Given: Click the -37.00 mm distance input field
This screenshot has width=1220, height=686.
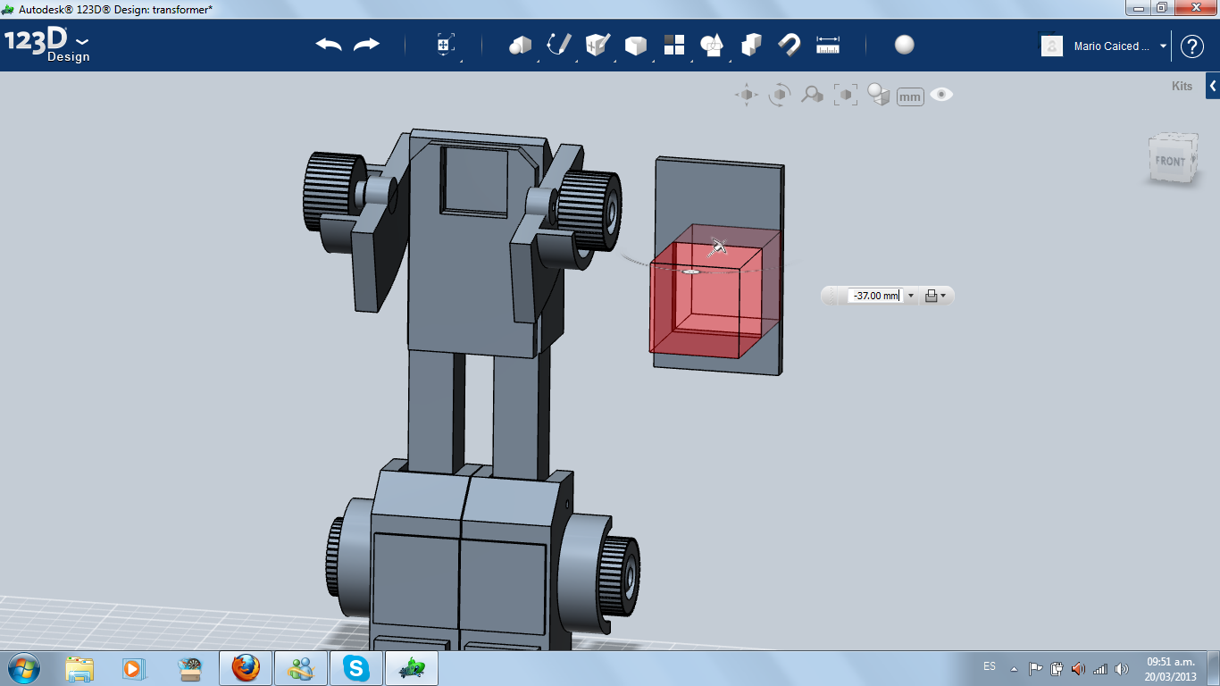Looking at the screenshot, I should click(x=875, y=296).
